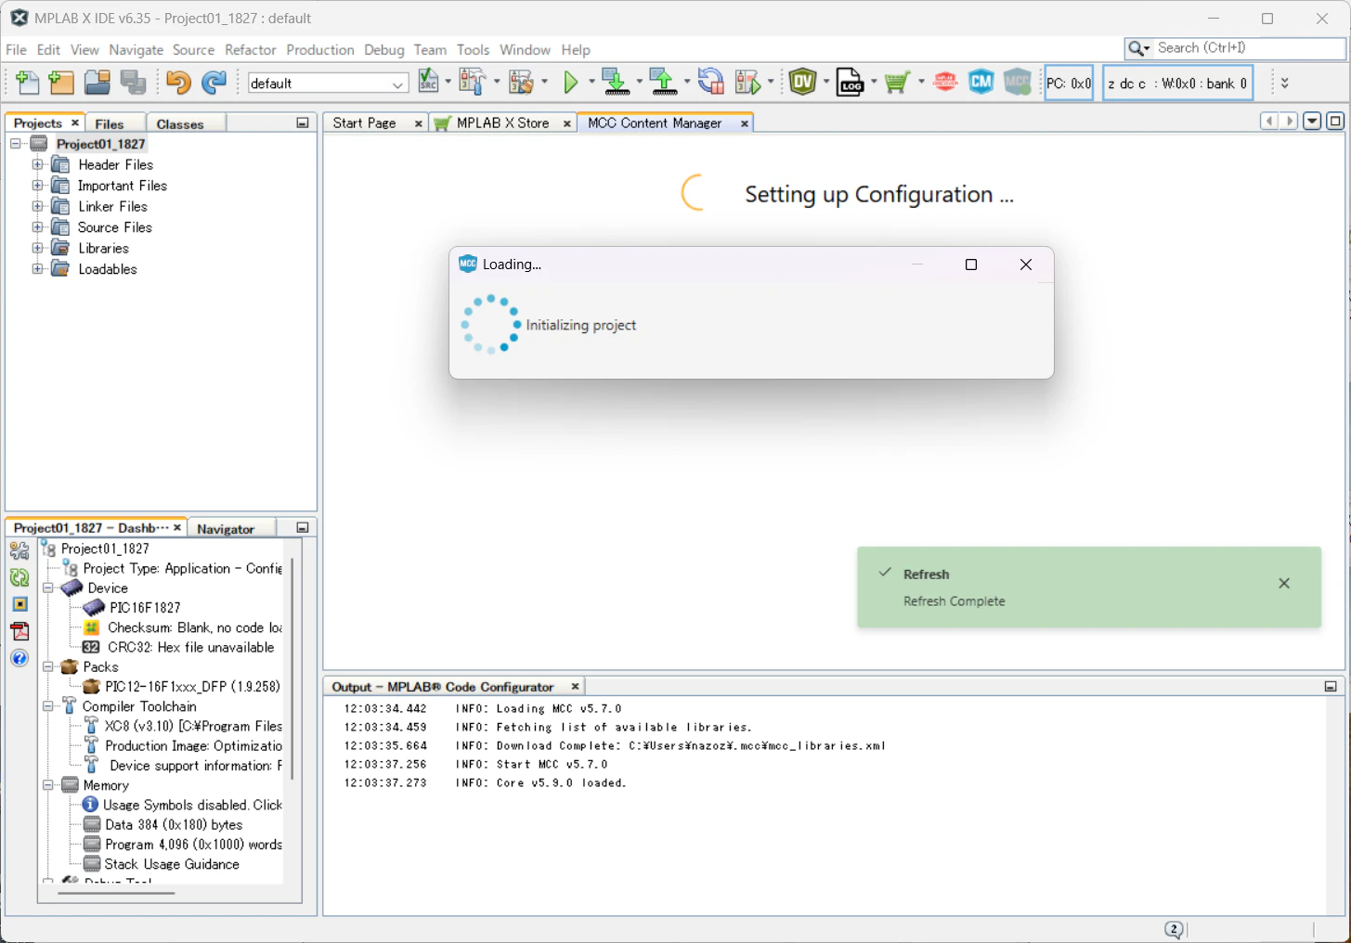The width and height of the screenshot is (1351, 943).
Task: Switch to the Navigator tab
Action: (x=226, y=528)
